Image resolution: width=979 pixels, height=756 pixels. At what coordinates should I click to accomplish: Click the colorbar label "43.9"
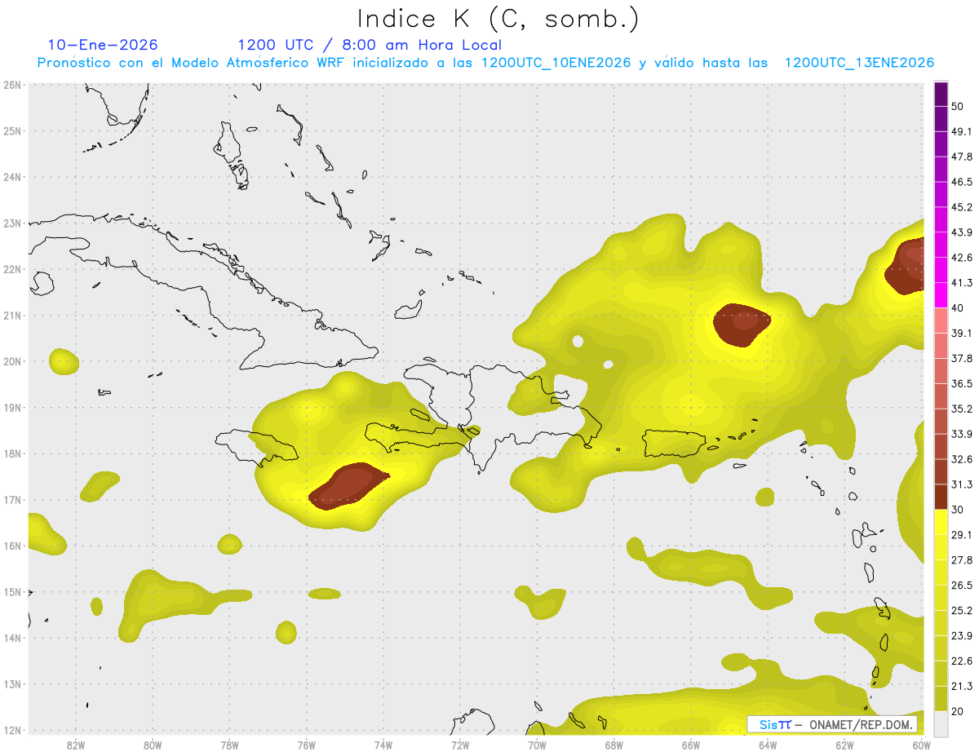pos(961,232)
